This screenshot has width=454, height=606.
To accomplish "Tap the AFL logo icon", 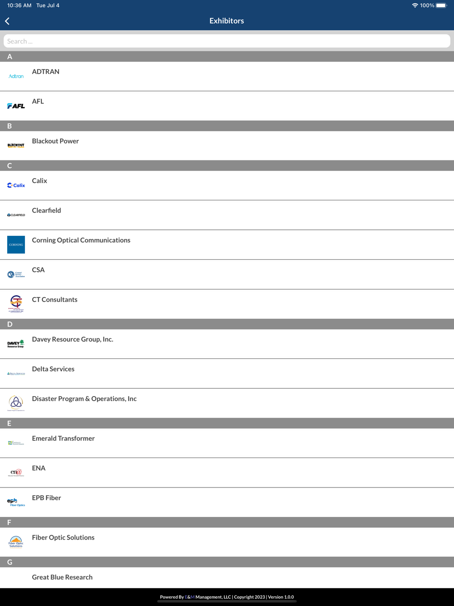I will pyautogui.click(x=16, y=106).
